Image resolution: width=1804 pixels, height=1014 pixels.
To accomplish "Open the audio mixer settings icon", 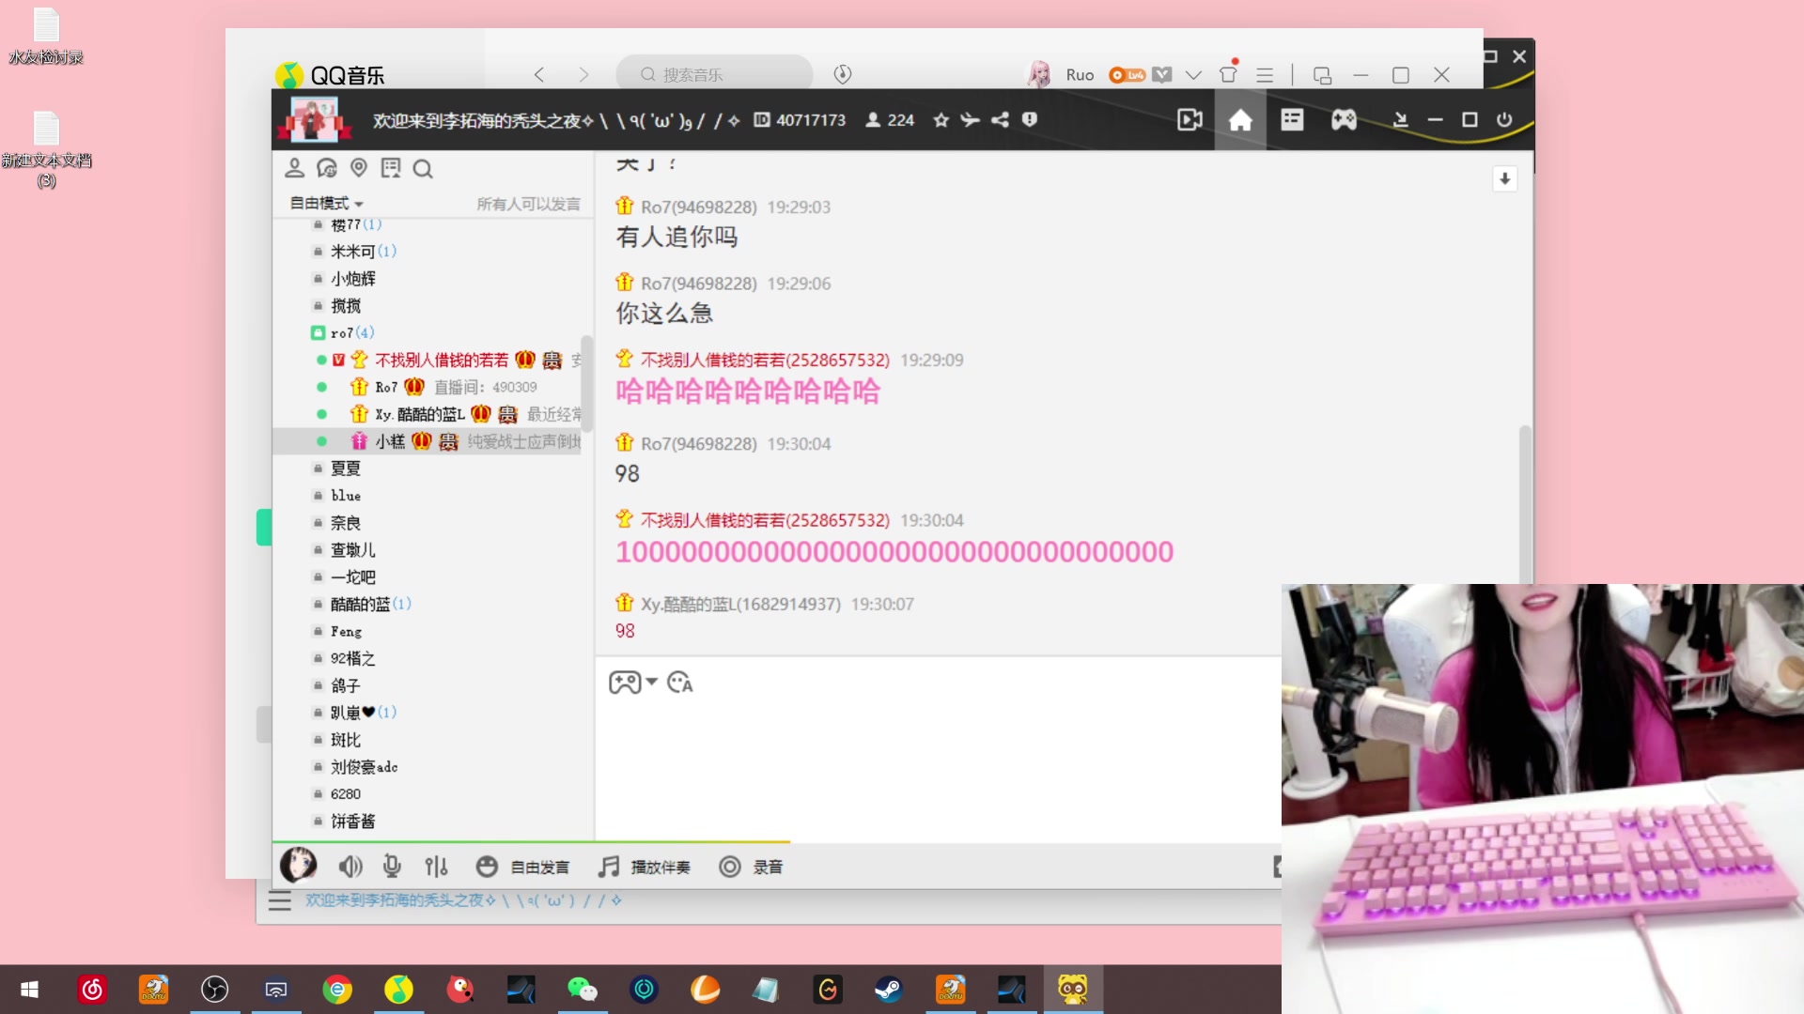I will click(x=436, y=867).
